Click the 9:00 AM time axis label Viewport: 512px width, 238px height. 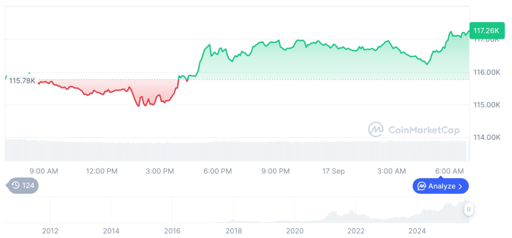click(x=44, y=171)
